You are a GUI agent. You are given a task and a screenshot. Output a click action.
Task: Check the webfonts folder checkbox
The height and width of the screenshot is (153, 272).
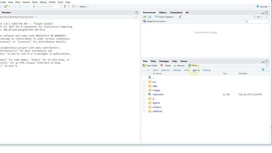144,111
